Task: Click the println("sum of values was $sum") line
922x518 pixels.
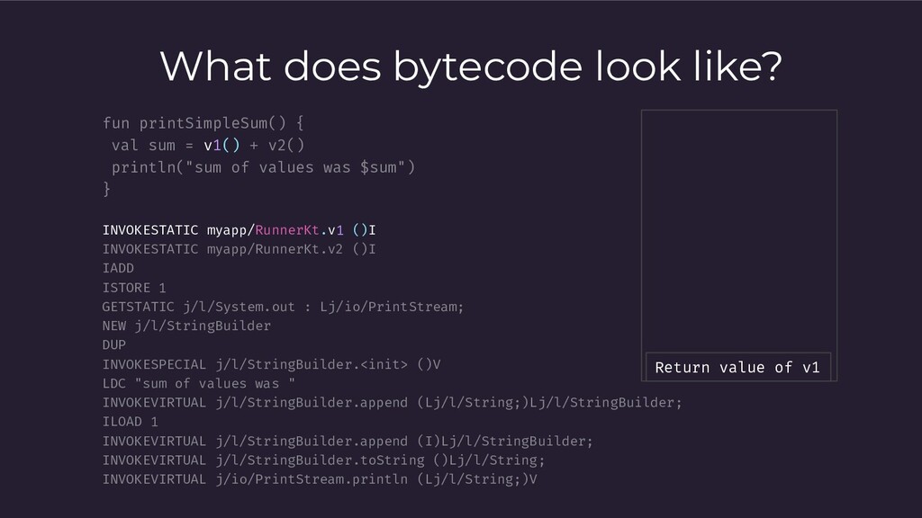Action: pyautogui.click(x=264, y=167)
